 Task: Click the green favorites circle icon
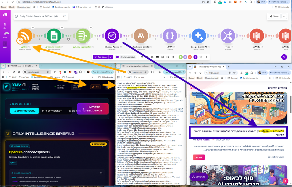(181, 57)
